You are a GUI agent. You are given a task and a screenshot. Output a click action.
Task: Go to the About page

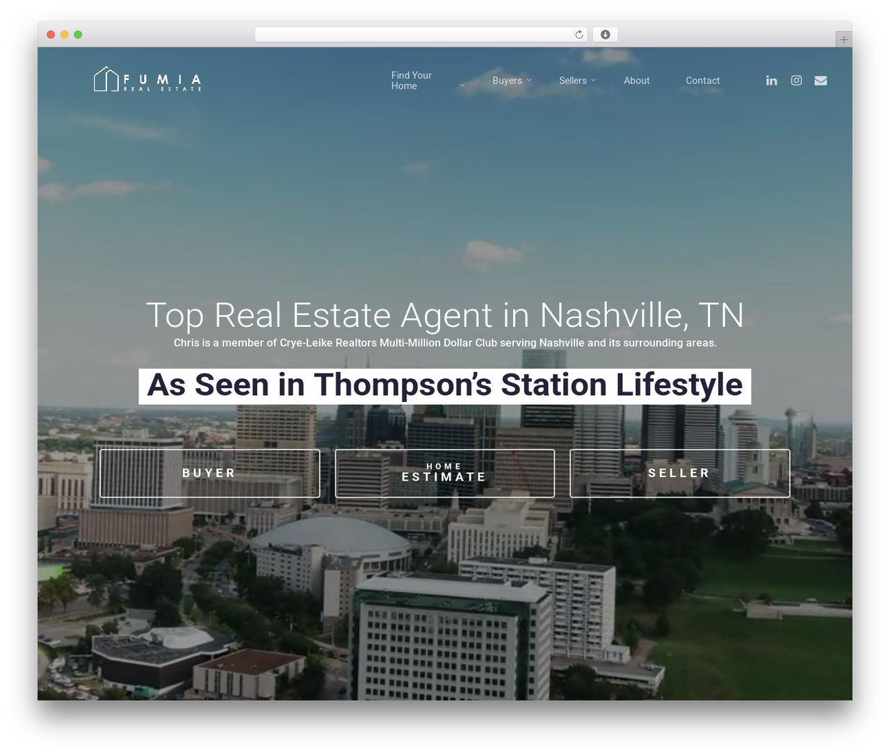tap(637, 81)
